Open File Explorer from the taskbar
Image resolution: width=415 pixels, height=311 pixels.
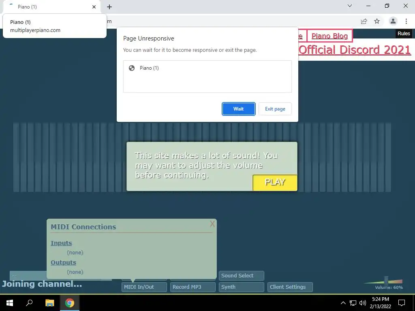coord(49,302)
